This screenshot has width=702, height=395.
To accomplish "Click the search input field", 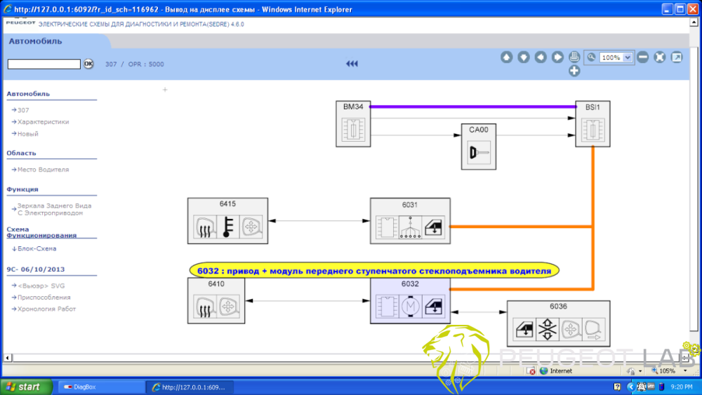I will click(x=44, y=64).
